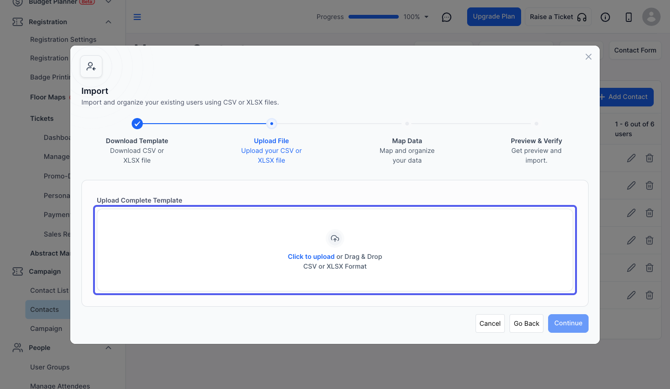Click the People icon in sidebar
The image size is (670, 389).
point(18,348)
